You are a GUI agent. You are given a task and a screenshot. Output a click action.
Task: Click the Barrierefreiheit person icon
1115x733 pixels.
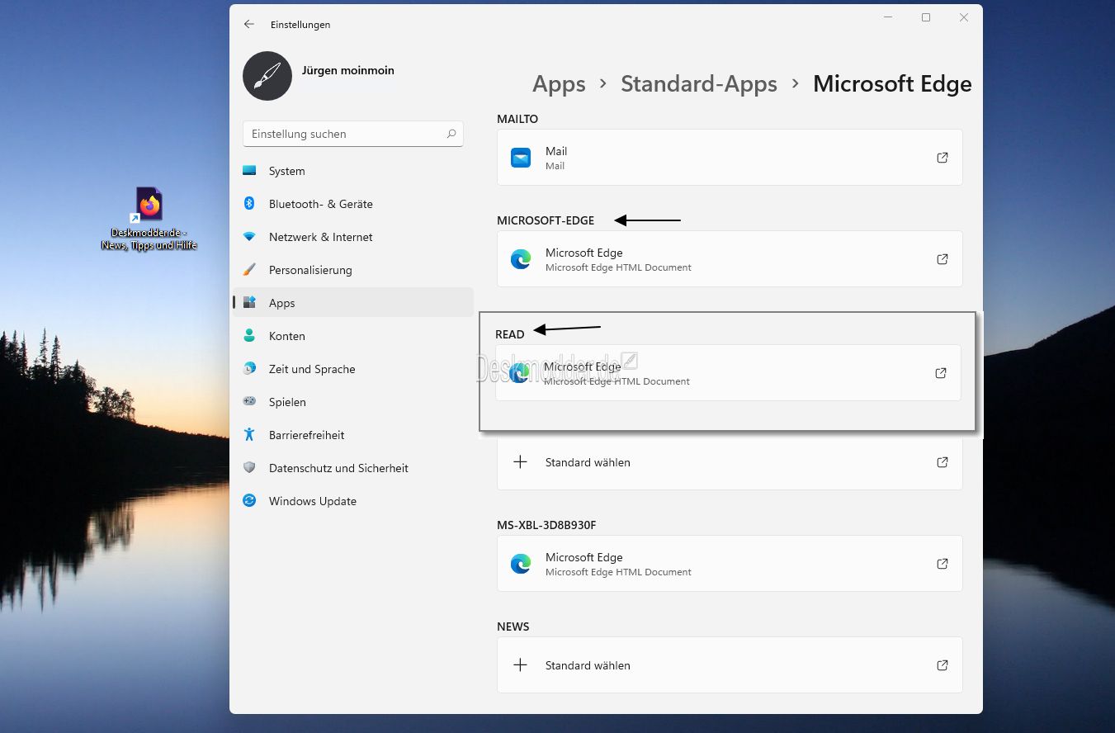tap(249, 435)
